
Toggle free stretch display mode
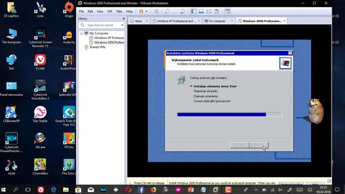click(x=216, y=11)
